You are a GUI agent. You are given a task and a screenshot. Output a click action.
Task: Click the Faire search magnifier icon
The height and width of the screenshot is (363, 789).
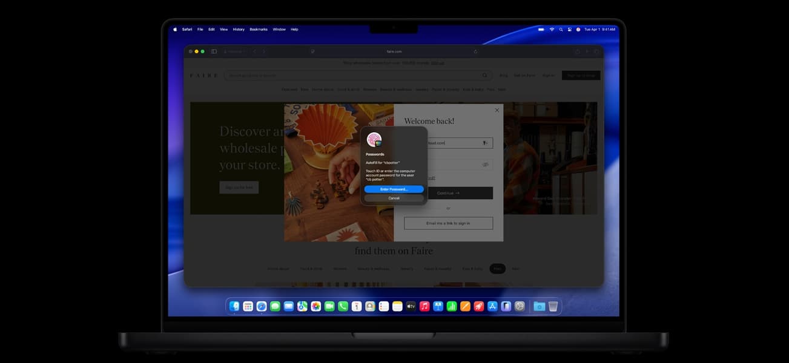[484, 76]
